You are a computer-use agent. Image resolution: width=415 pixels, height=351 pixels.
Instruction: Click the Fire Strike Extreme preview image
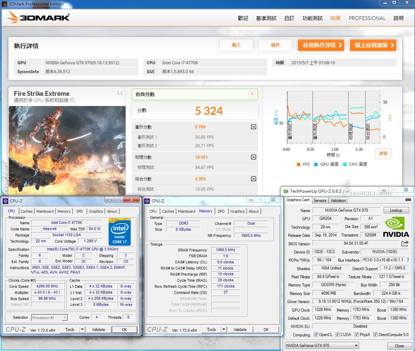point(67,151)
